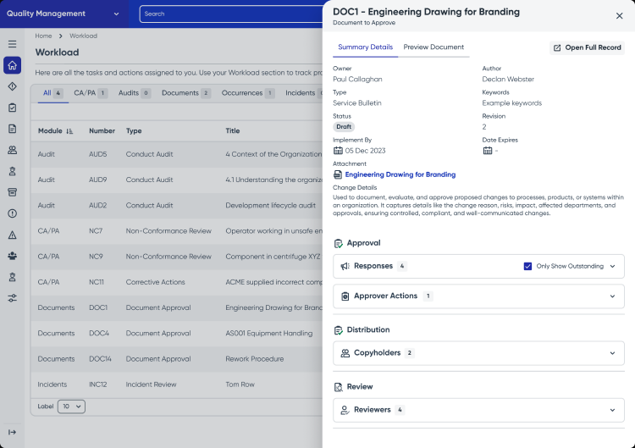This screenshot has height=448, width=635.
Task: Click into the Search field
Action: click(231, 14)
